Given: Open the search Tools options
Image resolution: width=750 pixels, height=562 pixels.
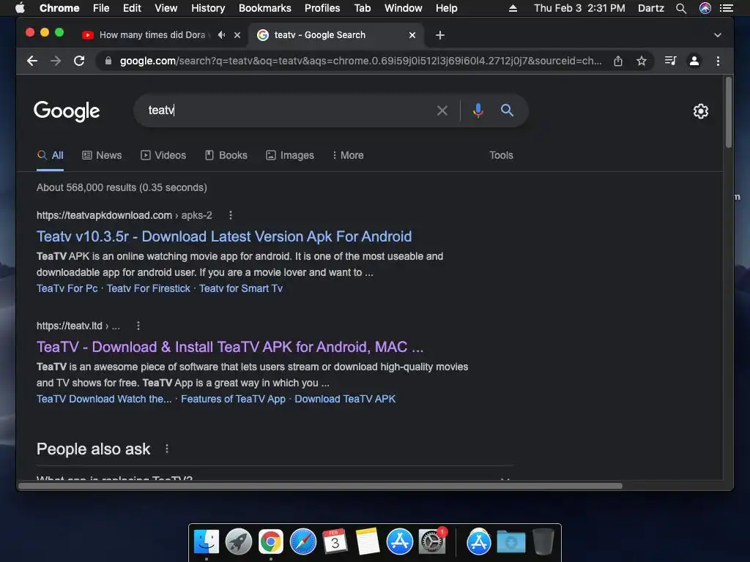Looking at the screenshot, I should click(501, 155).
